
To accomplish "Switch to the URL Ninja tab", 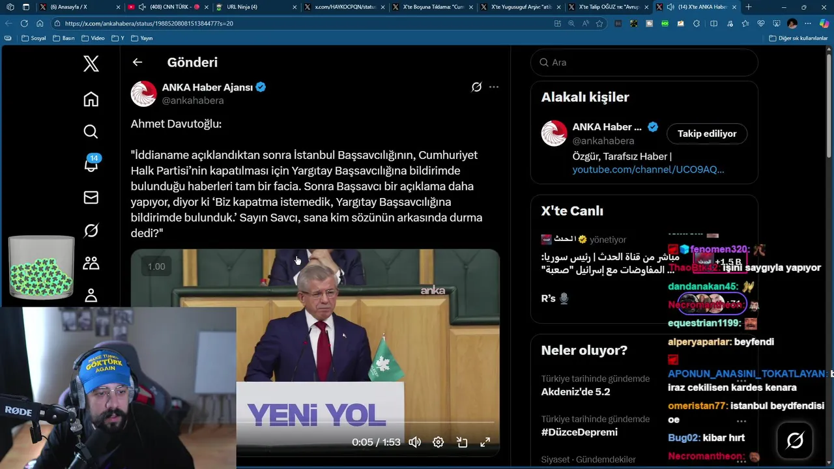I will (256, 7).
